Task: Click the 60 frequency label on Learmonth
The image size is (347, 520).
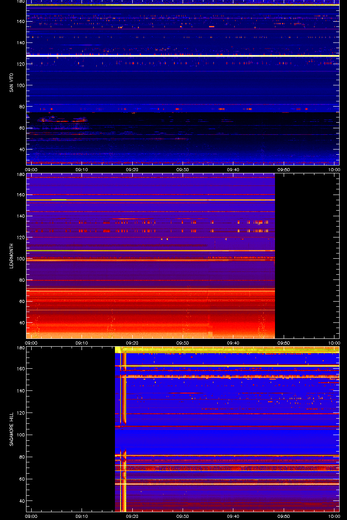Action: point(21,301)
